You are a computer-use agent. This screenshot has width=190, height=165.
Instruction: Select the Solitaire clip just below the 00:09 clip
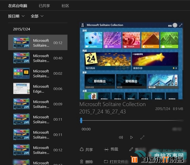click(x=38, y=119)
